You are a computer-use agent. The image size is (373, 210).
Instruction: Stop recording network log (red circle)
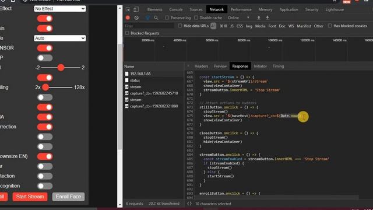pyautogui.click(x=128, y=17)
